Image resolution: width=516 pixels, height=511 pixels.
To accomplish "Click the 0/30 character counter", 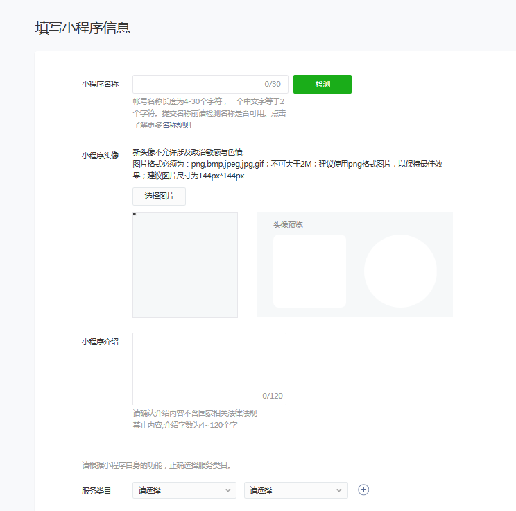I will click(x=273, y=84).
